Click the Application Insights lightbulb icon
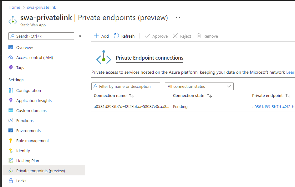 click(11, 101)
